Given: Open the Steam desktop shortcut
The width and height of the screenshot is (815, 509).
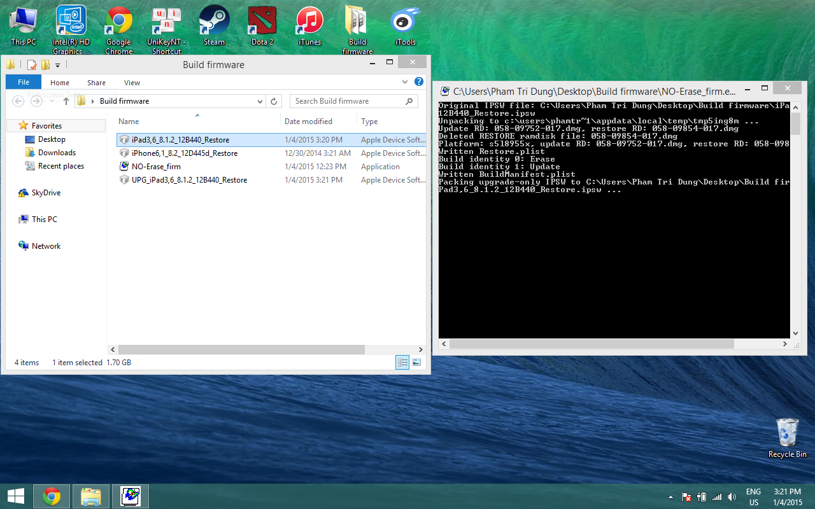Looking at the screenshot, I should (214, 25).
